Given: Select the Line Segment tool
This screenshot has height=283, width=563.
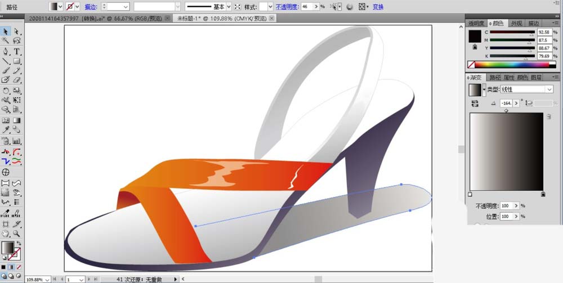Looking at the screenshot, I should tap(6, 61).
